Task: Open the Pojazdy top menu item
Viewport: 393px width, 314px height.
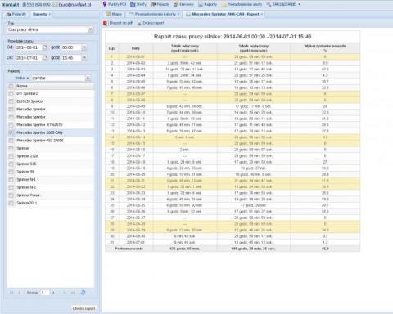Action: (x=160, y=4)
